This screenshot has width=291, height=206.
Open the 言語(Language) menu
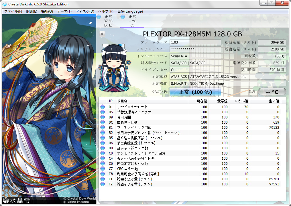coord(130,11)
